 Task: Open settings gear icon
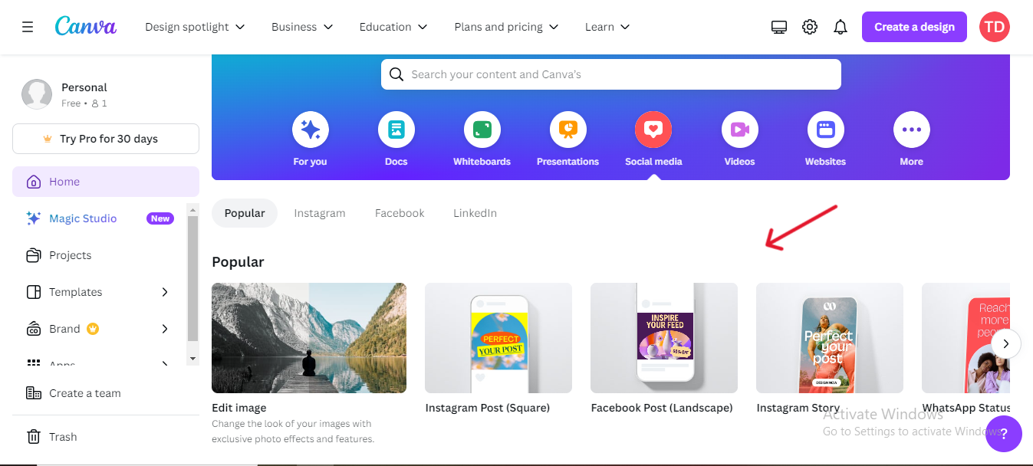click(810, 27)
